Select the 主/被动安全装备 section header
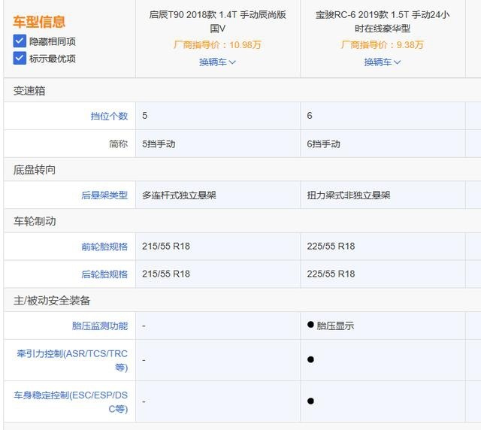This screenshot has height=430, width=481. (52, 301)
